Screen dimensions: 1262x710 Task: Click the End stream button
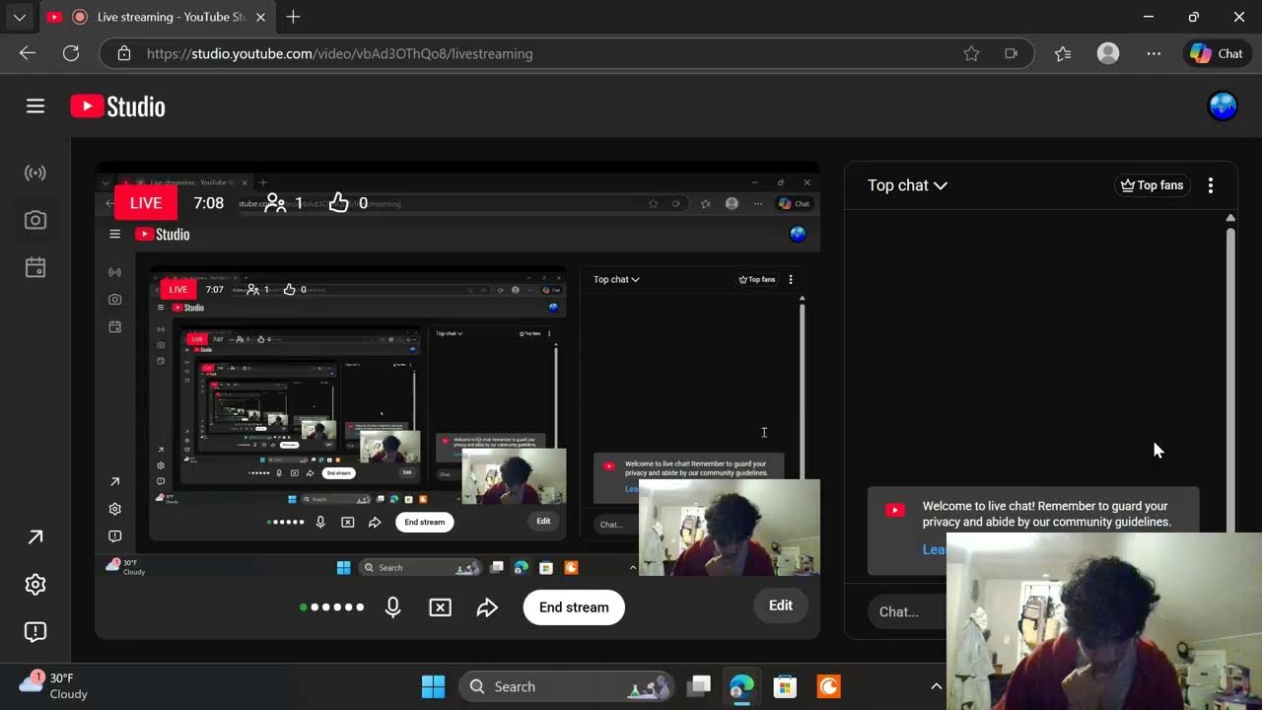click(x=574, y=607)
